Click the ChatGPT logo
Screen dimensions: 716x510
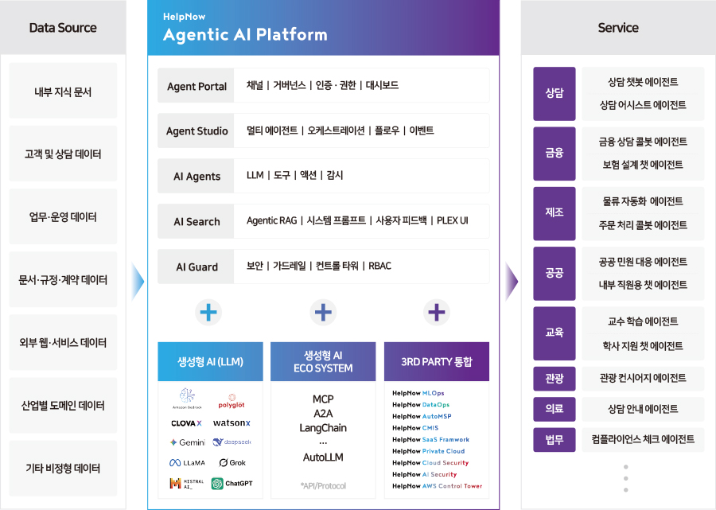(x=232, y=483)
